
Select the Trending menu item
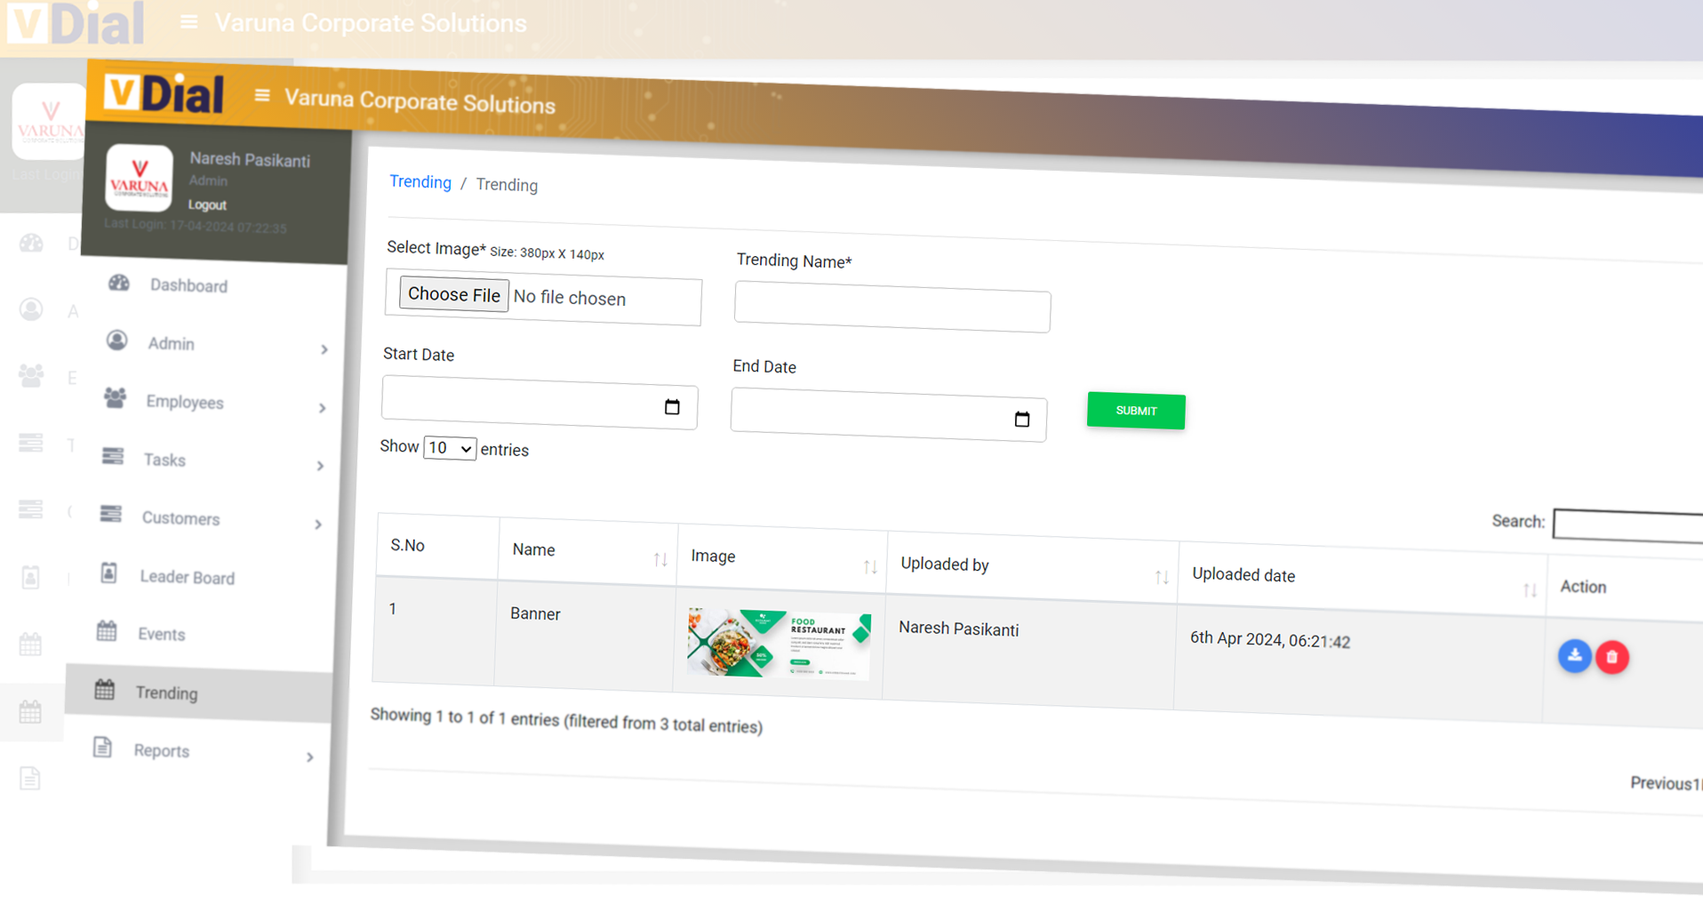200,693
